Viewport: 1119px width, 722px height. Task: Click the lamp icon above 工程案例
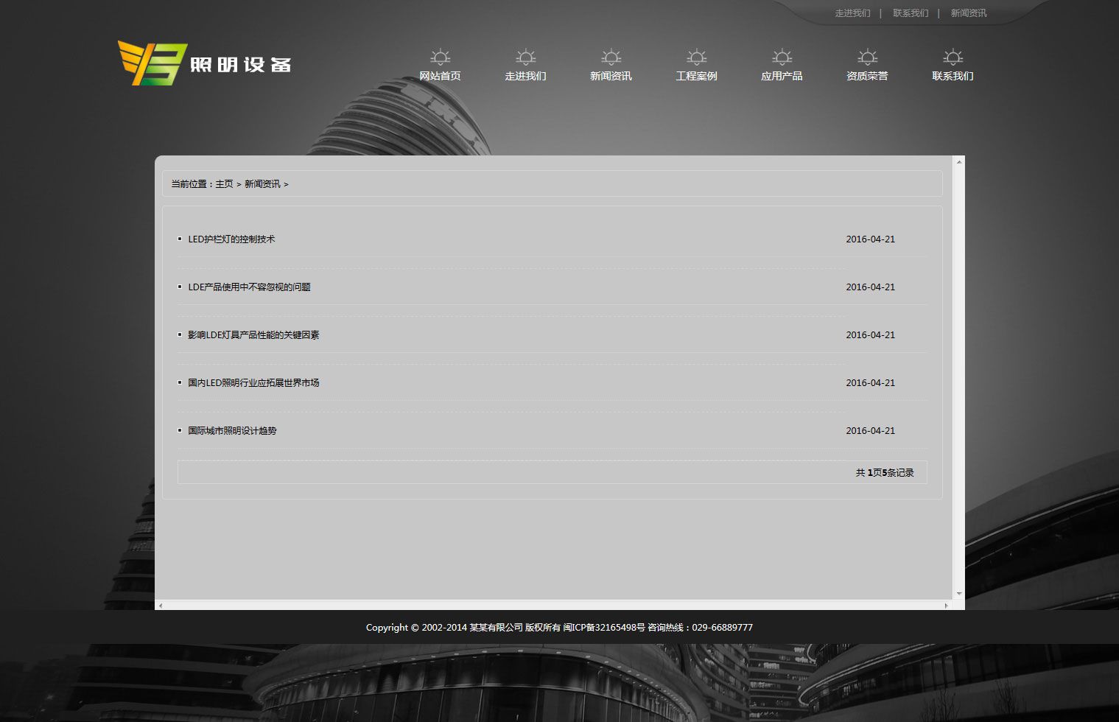coord(696,57)
